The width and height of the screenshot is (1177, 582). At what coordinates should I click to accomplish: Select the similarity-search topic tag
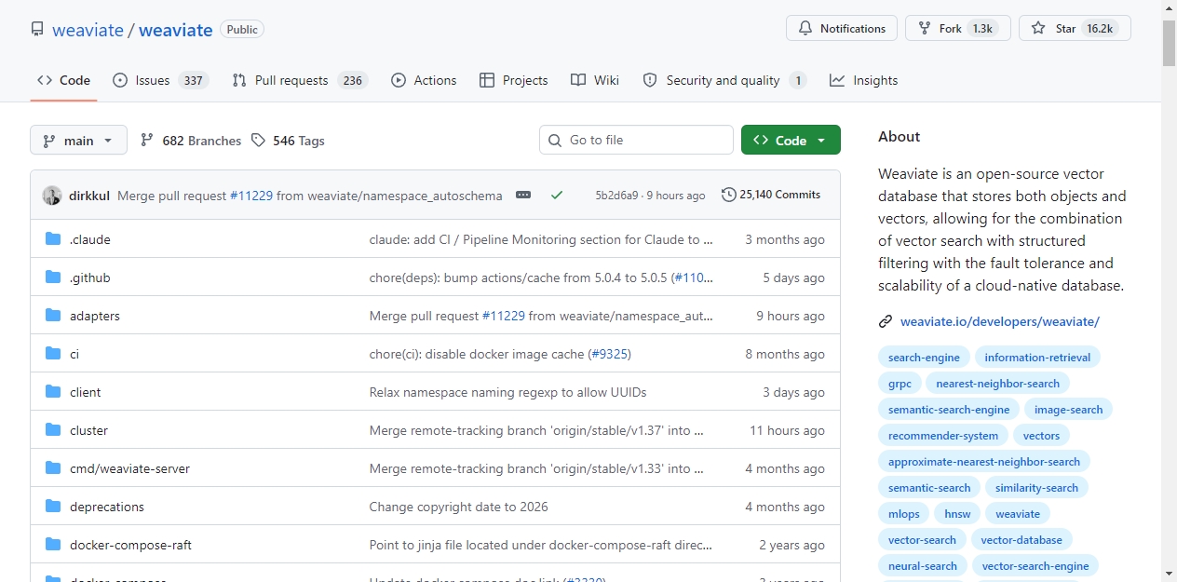[1036, 488]
